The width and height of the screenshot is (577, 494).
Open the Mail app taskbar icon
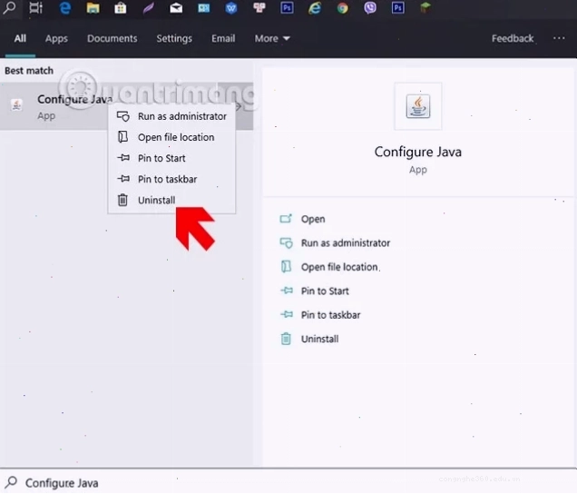coord(176,8)
